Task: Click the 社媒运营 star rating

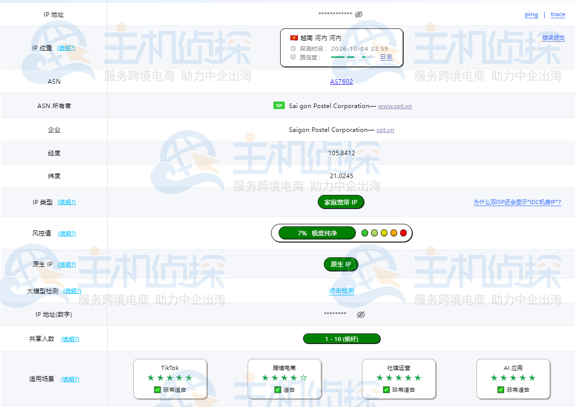Action: (399, 378)
